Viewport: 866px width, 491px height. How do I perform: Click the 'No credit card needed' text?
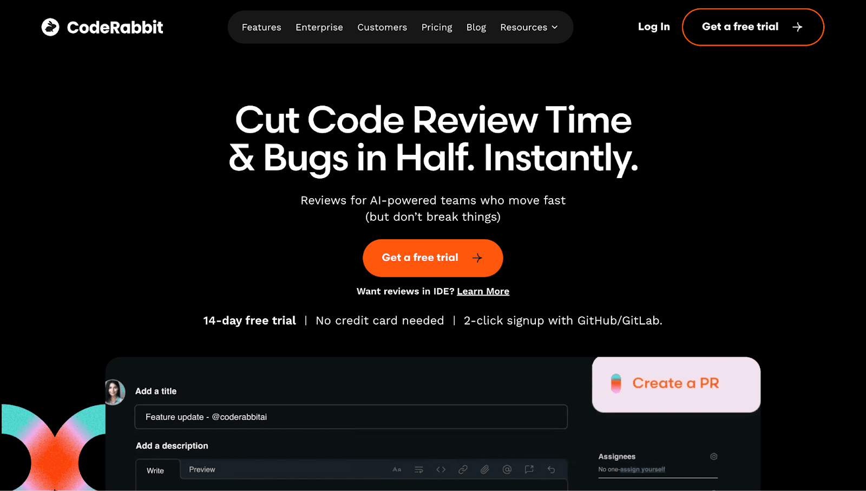379,320
